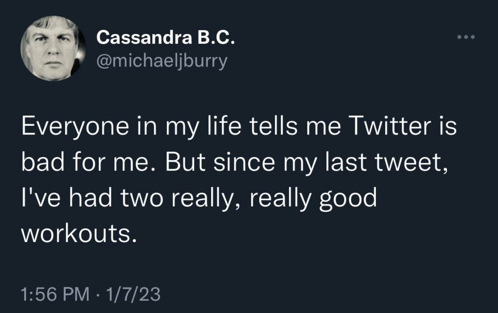Click the @michaeljburry handle

(161, 62)
